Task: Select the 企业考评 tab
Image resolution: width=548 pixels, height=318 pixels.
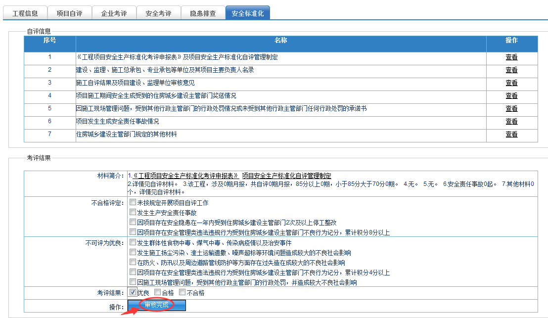Action: [x=114, y=13]
